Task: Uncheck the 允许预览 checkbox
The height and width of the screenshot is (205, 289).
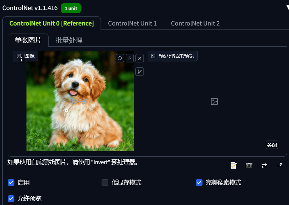Action: [11, 199]
